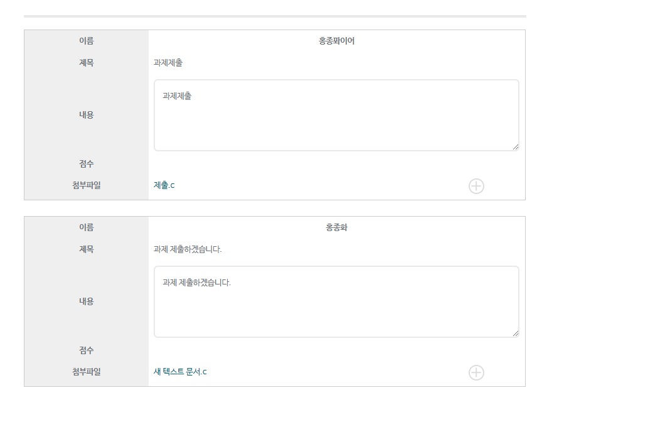Viewport: 670px width, 422px height.
Task: Select the 첨부파일 row label in the first card
Action: [85, 185]
